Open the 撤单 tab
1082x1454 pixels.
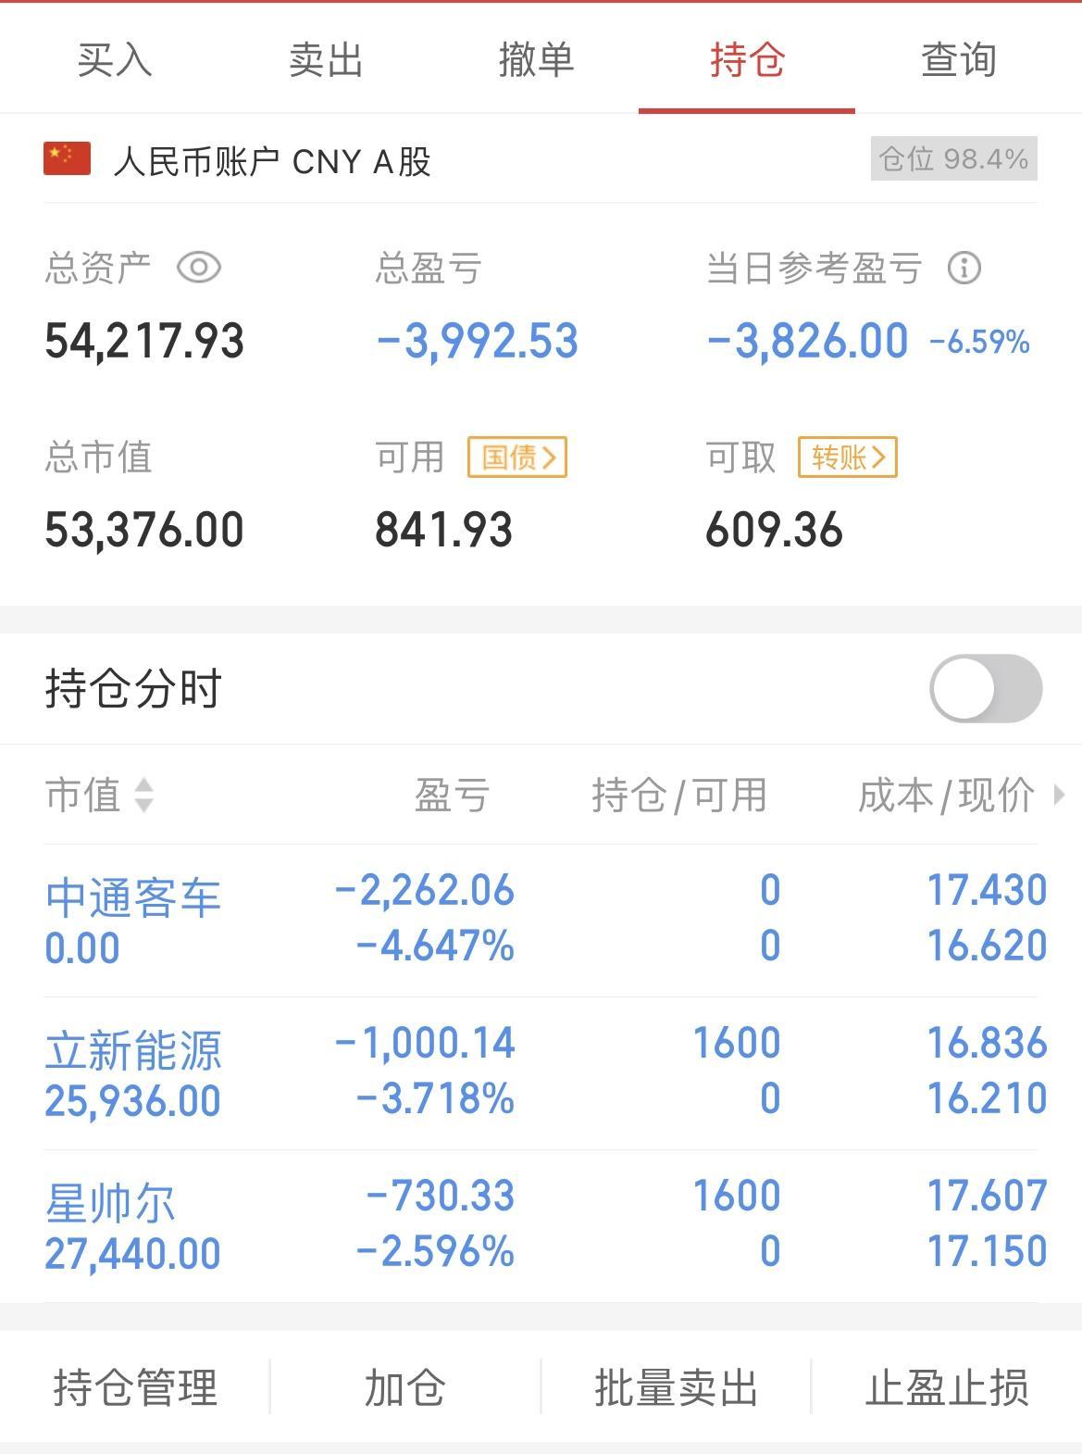(537, 60)
